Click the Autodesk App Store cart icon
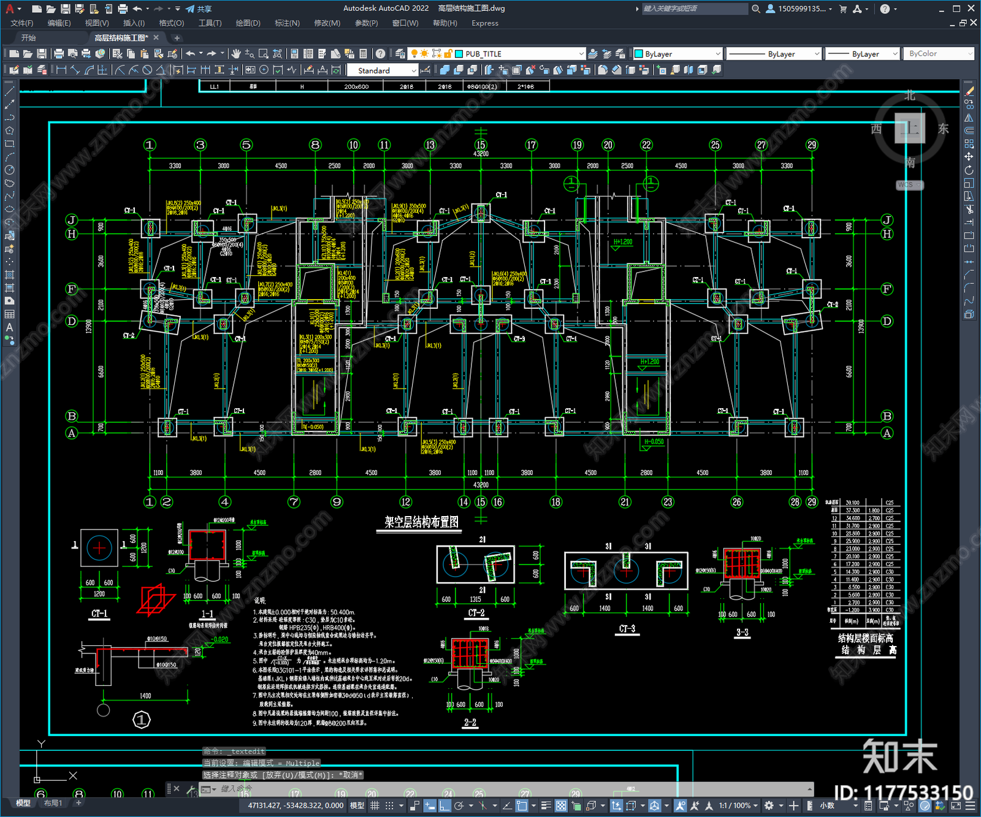981x817 pixels. pos(843,9)
